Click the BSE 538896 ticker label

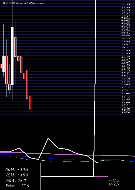11,3
